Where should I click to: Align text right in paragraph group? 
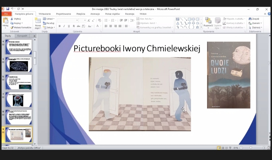[x=115, y=26]
